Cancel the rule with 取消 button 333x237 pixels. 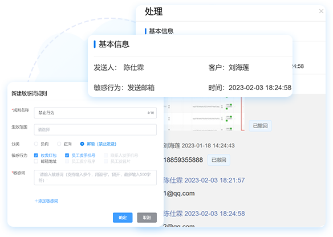coord(147,218)
